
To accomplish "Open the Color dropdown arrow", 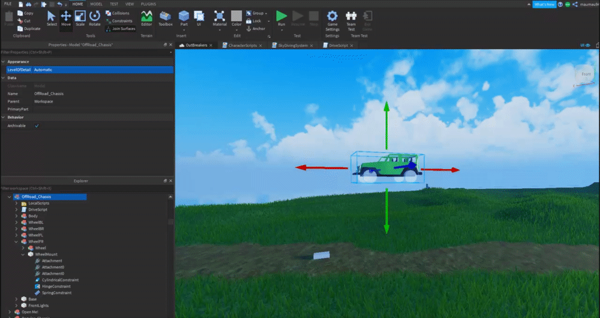I will 236,30.
